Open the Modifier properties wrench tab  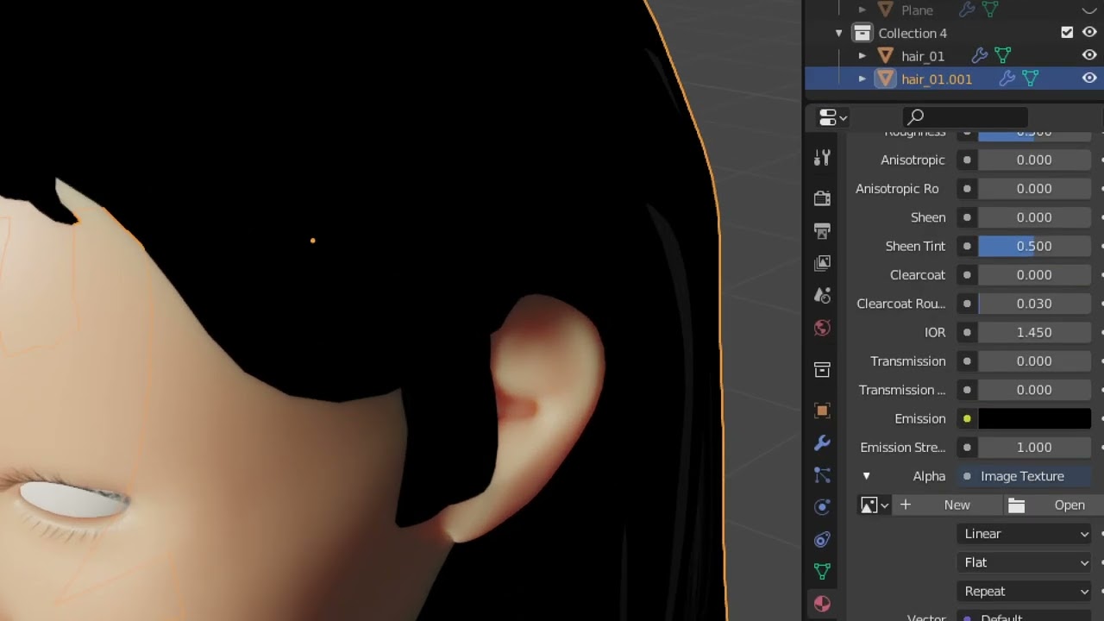[x=822, y=443]
